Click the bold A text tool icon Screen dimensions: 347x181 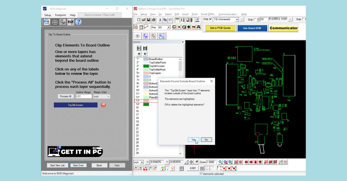pyautogui.click(x=198, y=27)
